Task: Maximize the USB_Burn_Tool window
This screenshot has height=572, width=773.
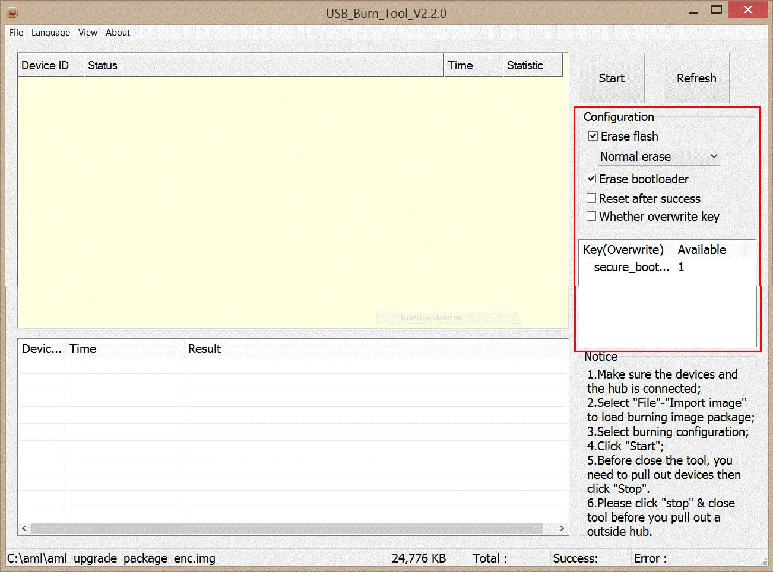Action: click(x=717, y=10)
